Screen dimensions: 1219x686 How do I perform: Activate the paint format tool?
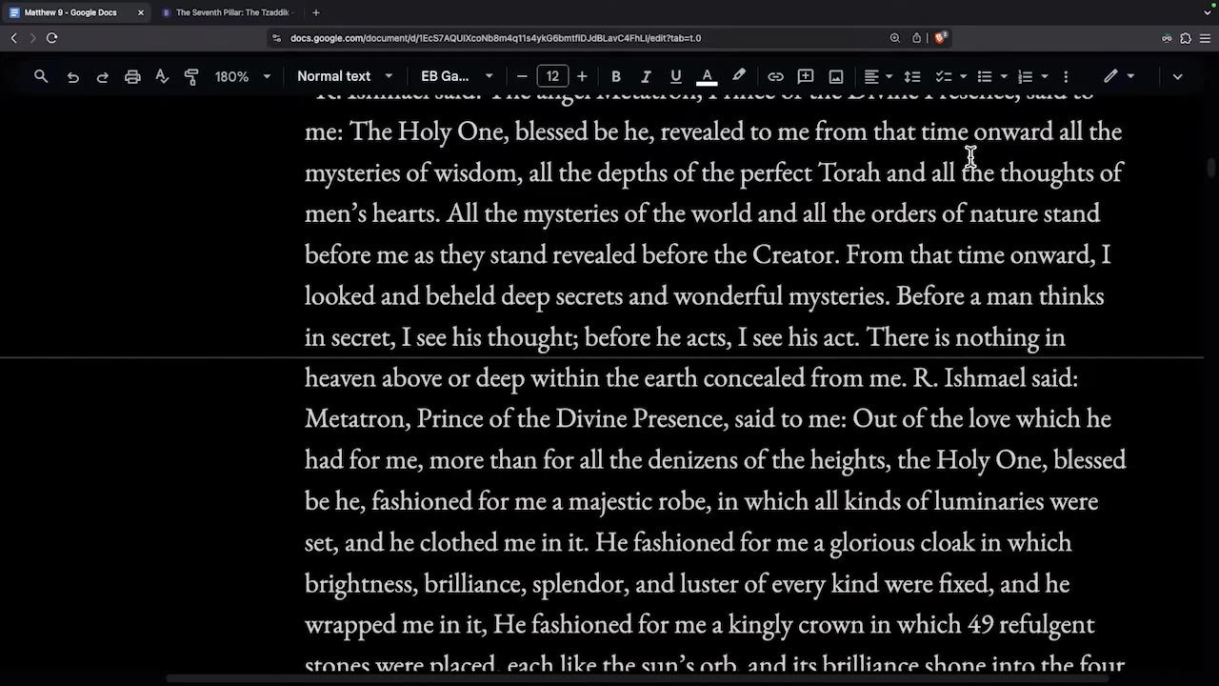pyautogui.click(x=191, y=76)
